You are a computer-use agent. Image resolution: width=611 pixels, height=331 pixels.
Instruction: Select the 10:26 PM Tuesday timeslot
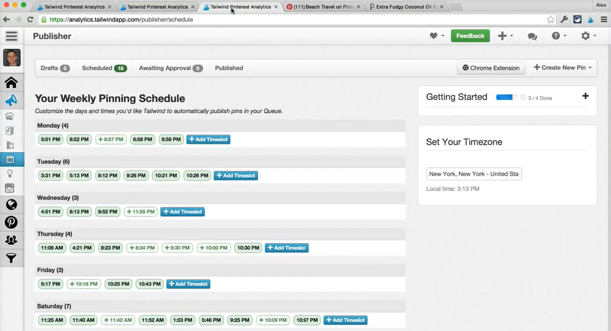coord(197,176)
